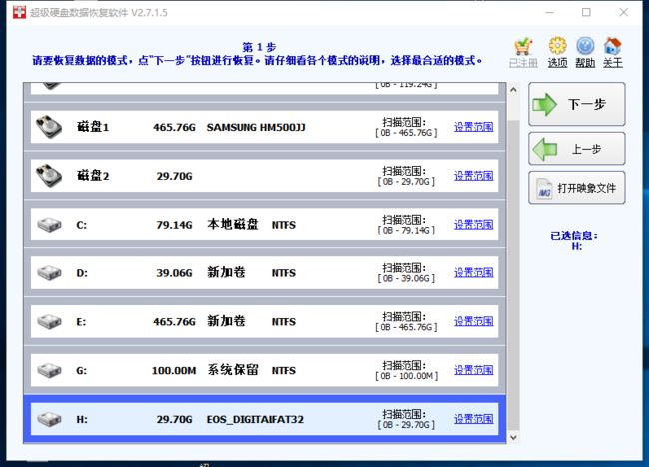The image size is (649, 467).
Task: Select the 磁盘2 hard disk icon
Action: point(49,176)
